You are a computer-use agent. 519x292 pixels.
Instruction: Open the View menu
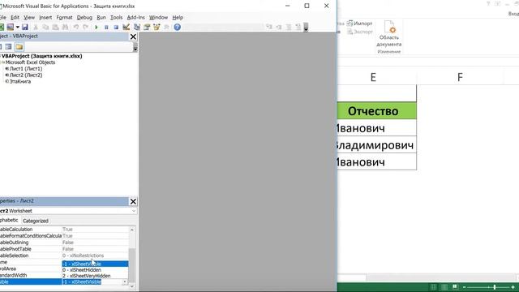click(x=29, y=18)
